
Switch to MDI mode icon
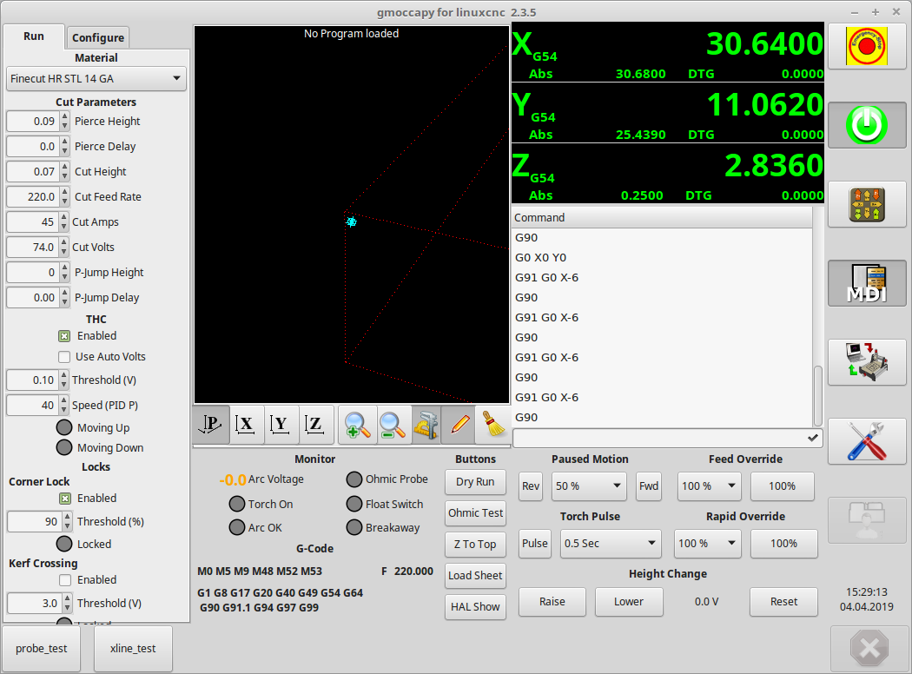coord(867,283)
